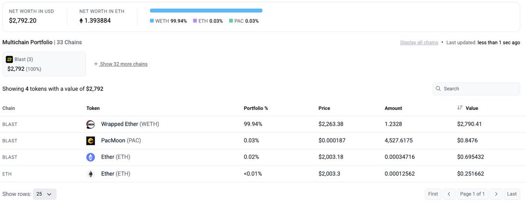
Task: Click the $2,003.18 price cell
Action: tap(331, 157)
